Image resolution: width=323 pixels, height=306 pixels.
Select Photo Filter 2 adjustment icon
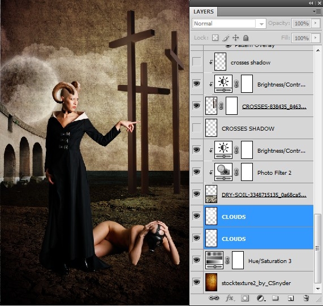tap(223, 172)
